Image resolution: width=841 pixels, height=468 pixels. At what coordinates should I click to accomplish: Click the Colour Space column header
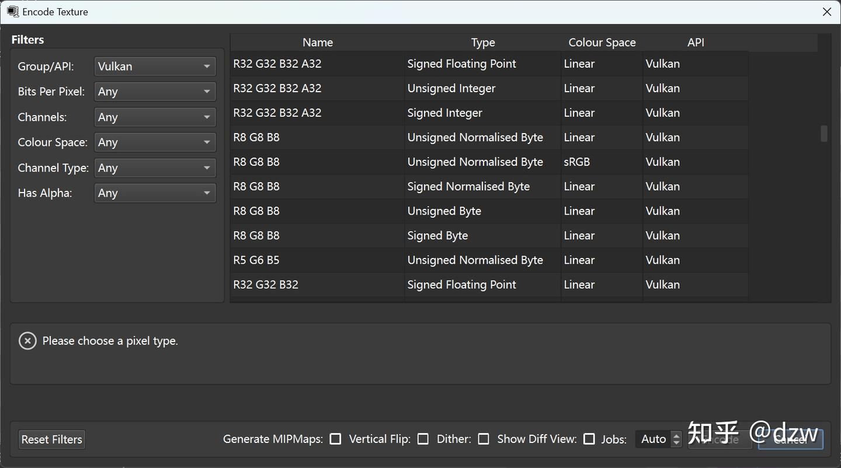click(x=602, y=43)
